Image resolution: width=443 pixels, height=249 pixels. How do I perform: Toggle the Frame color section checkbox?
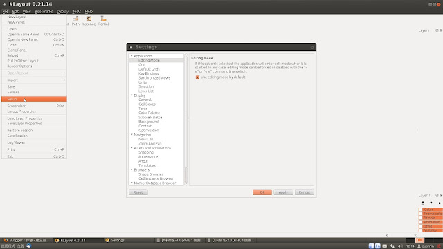[x=421, y=214]
